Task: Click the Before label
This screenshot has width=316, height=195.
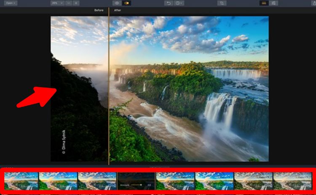Action: (99, 10)
